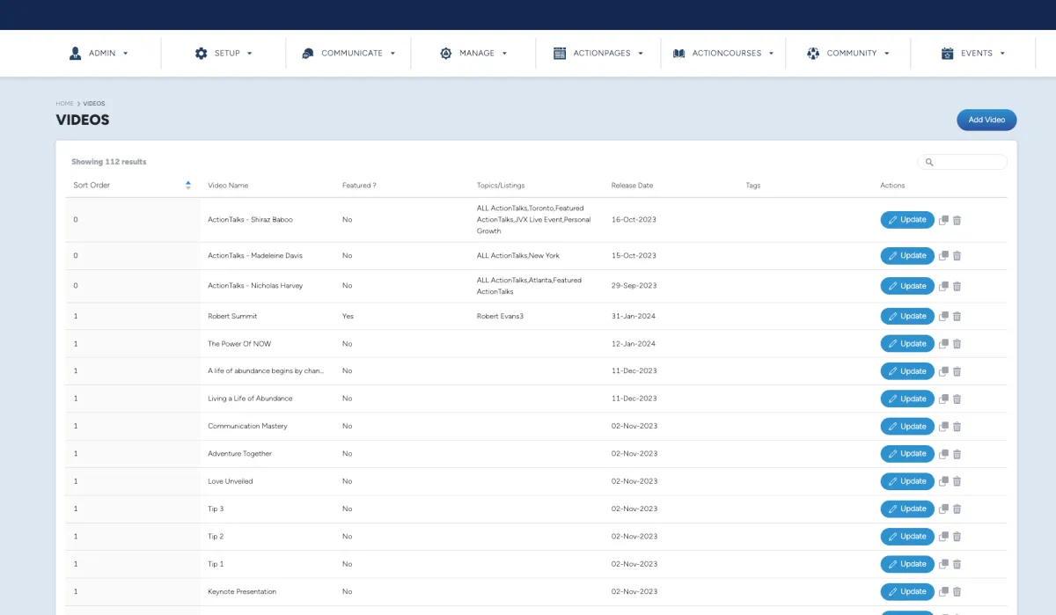Click the Release Date column header
Screen dimensions: 1056x615
click(632, 186)
